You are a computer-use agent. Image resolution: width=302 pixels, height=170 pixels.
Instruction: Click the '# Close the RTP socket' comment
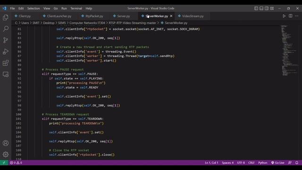point(69,150)
